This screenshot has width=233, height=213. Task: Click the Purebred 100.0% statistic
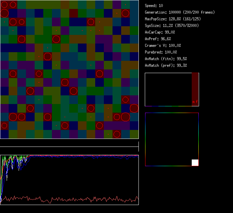click(161, 52)
